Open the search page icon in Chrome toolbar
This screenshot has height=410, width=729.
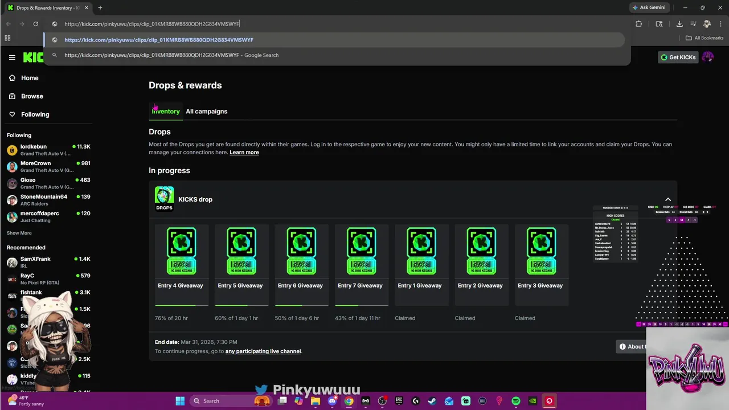point(659,24)
